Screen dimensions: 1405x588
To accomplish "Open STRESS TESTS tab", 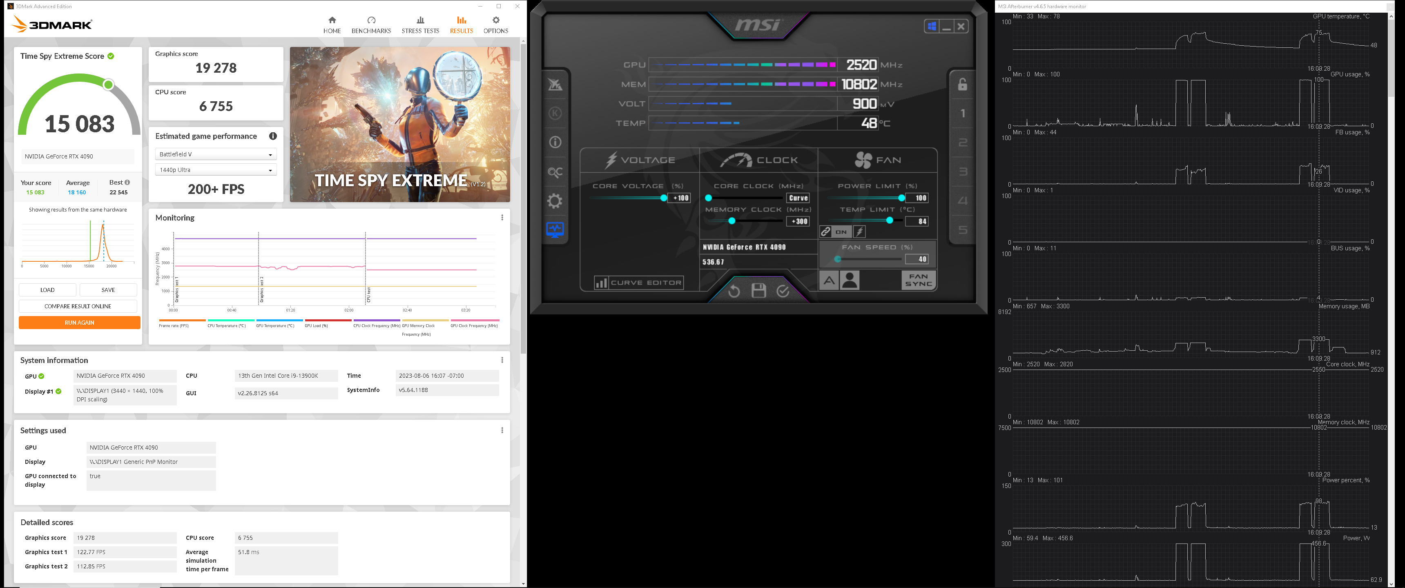I will click(420, 25).
